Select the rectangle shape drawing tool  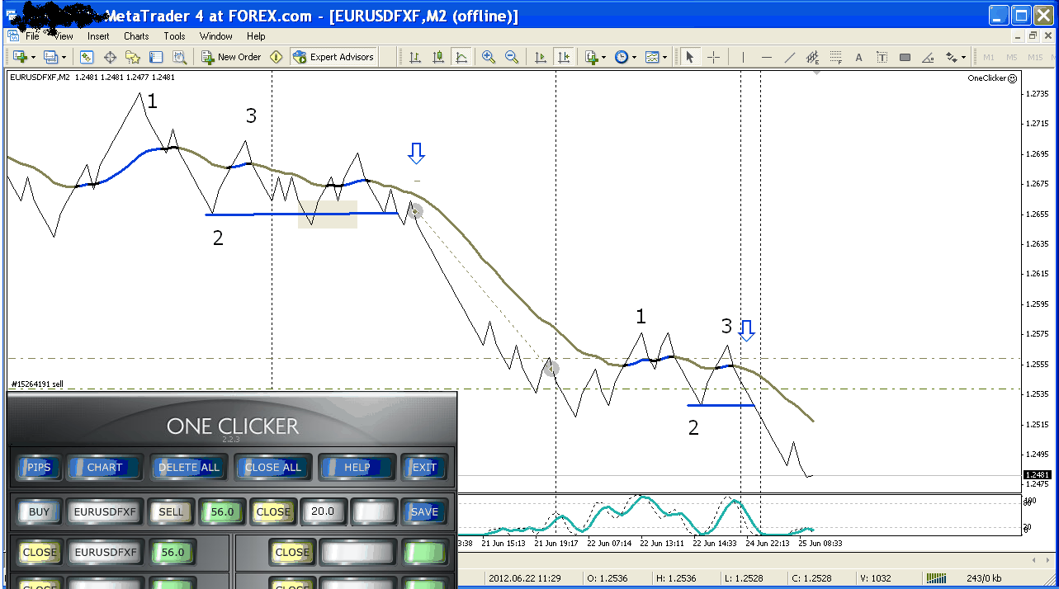click(905, 57)
